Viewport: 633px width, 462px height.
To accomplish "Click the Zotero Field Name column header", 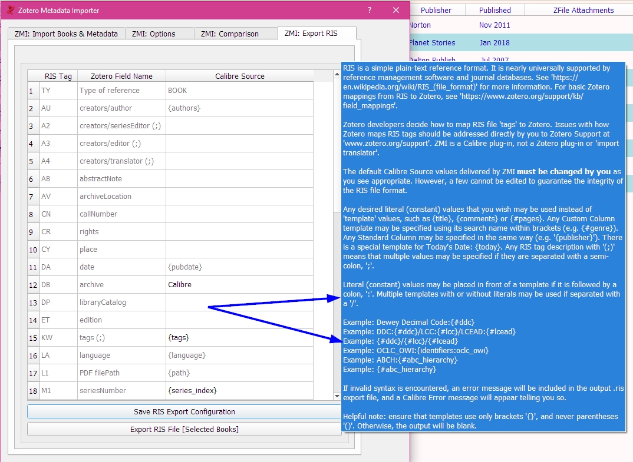I will [121, 76].
